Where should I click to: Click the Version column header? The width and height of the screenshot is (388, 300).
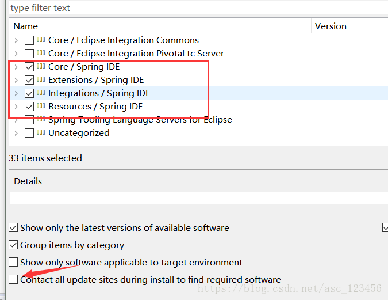[349, 26]
